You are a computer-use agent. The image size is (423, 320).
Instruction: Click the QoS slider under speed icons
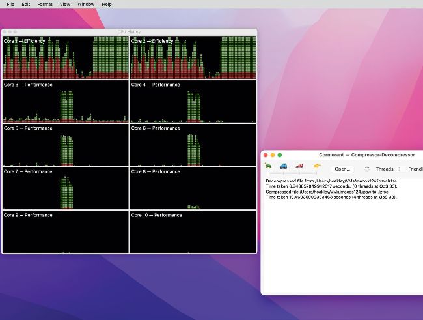[293, 173]
